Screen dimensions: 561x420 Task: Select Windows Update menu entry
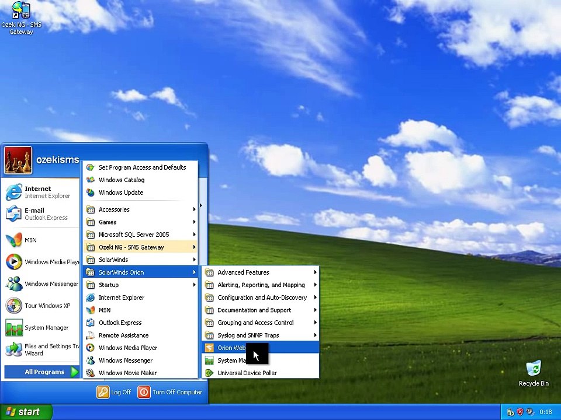click(x=141, y=192)
